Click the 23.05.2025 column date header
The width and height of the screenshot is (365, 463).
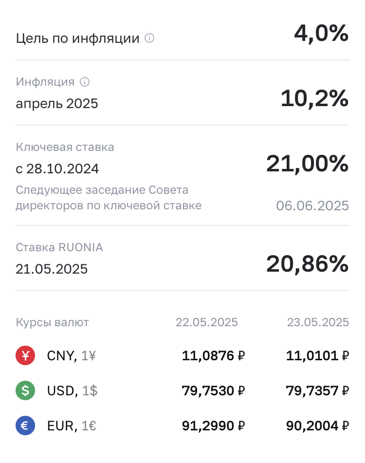pos(318,322)
